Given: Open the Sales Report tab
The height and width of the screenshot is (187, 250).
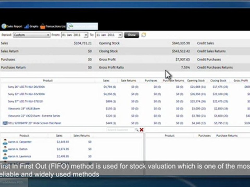Looking at the screenshot, I should tap(12, 26).
